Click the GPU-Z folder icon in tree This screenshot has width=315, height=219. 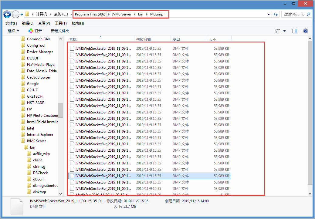pos(23,90)
